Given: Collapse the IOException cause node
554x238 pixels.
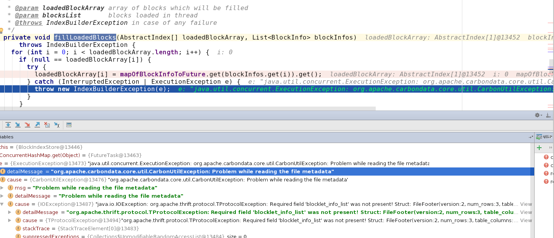Looking at the screenshot, I should tap(2, 204).
